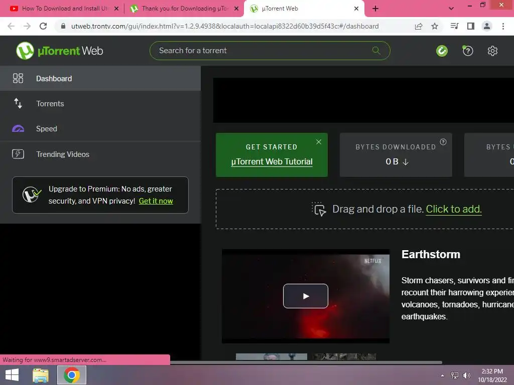Open the Dashboard menu item
514x385 pixels.
coord(100,78)
